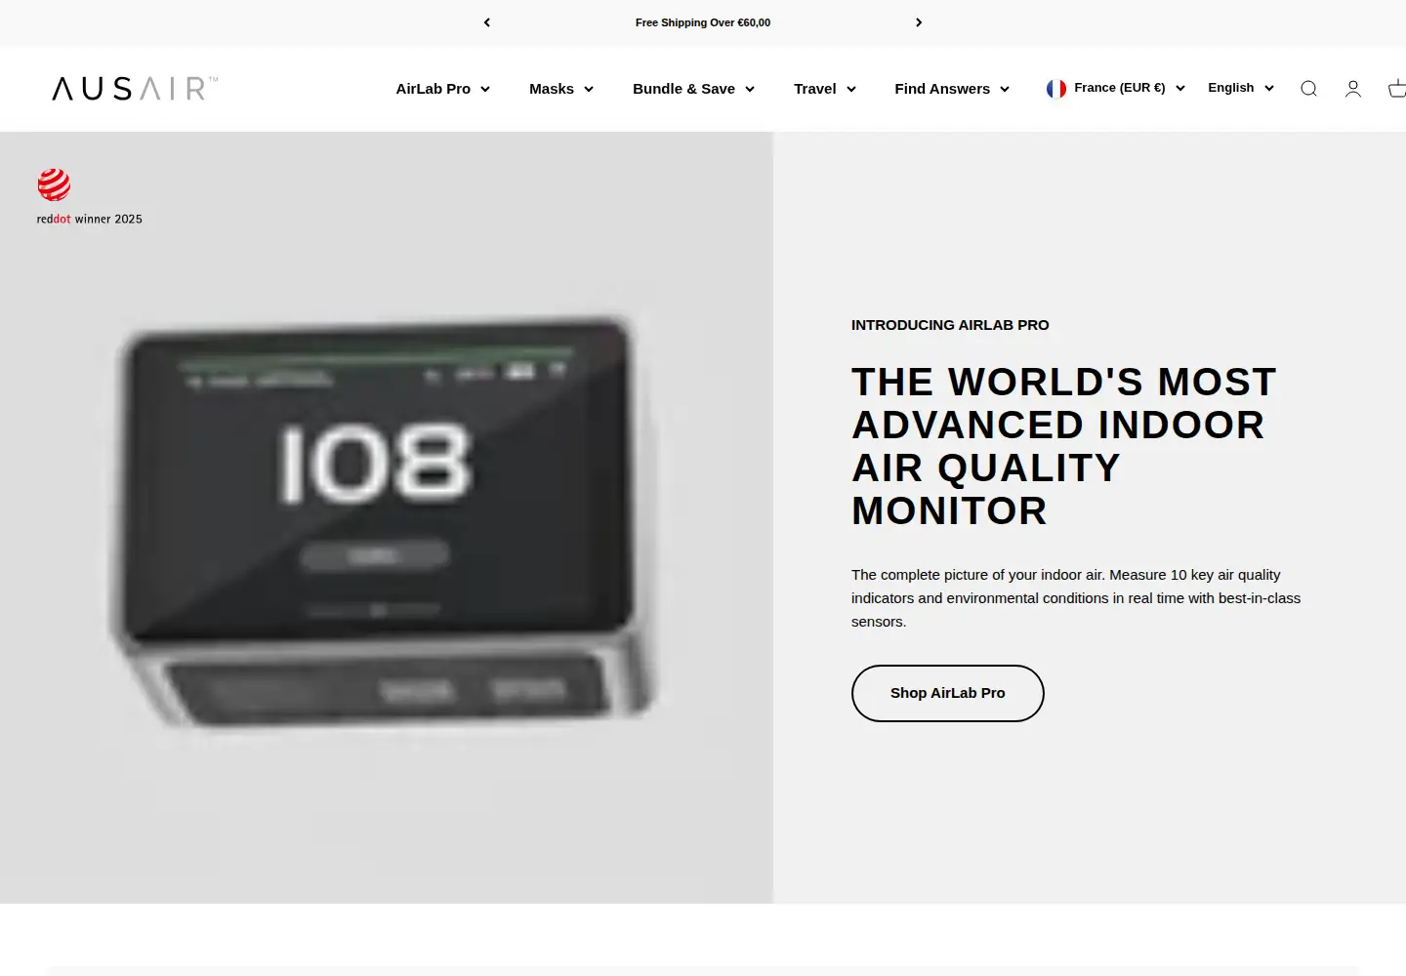Click the France flag icon
1406x976 pixels.
point(1056,89)
